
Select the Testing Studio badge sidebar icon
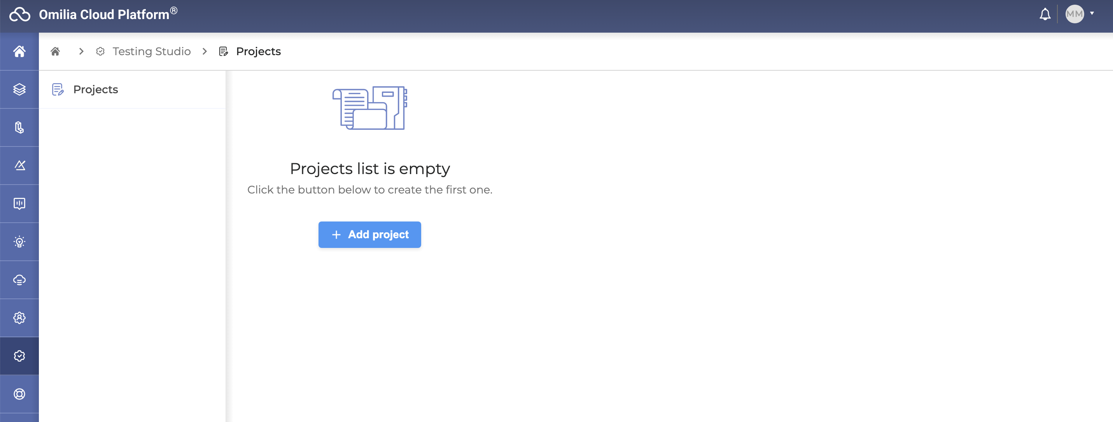pos(19,356)
